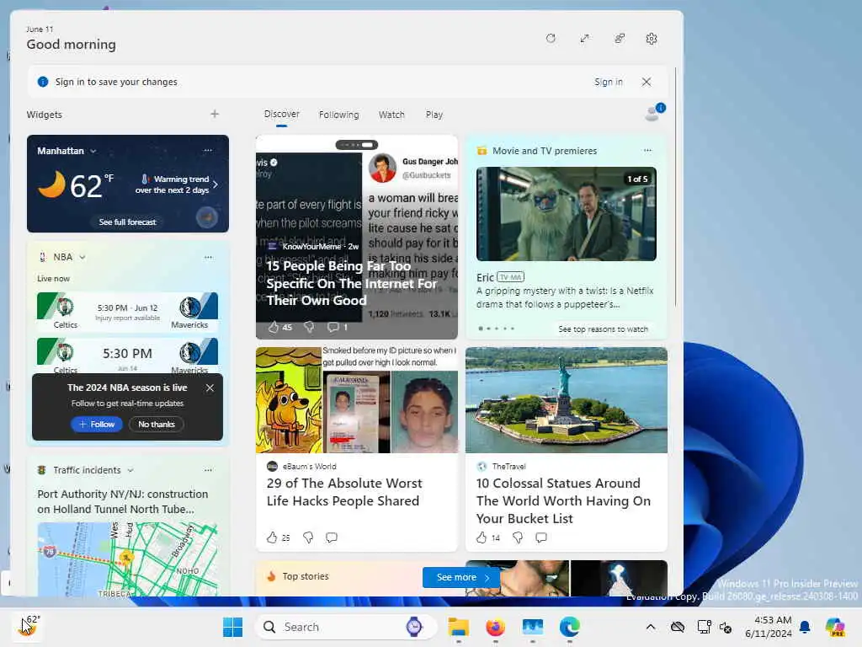Open Windows Start menu
Viewport: 862px width, 647px height.
click(232, 627)
